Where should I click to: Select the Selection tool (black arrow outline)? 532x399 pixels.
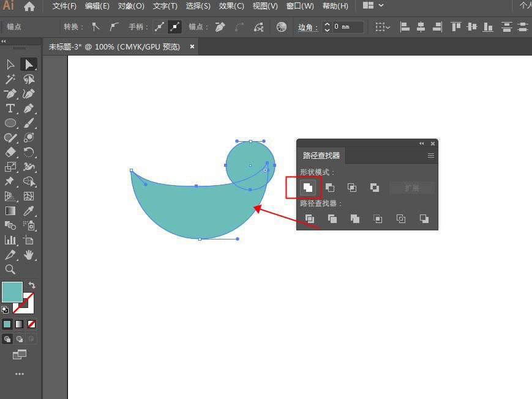click(10, 64)
